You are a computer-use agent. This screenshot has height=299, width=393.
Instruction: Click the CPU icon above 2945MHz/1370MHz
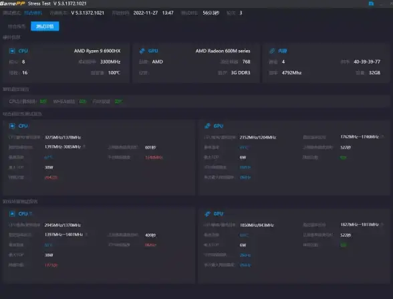pyautogui.click(x=12, y=214)
